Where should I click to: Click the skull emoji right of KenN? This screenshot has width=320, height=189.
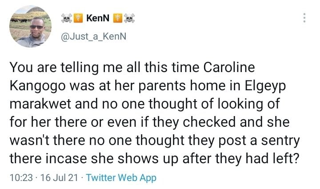129,18
